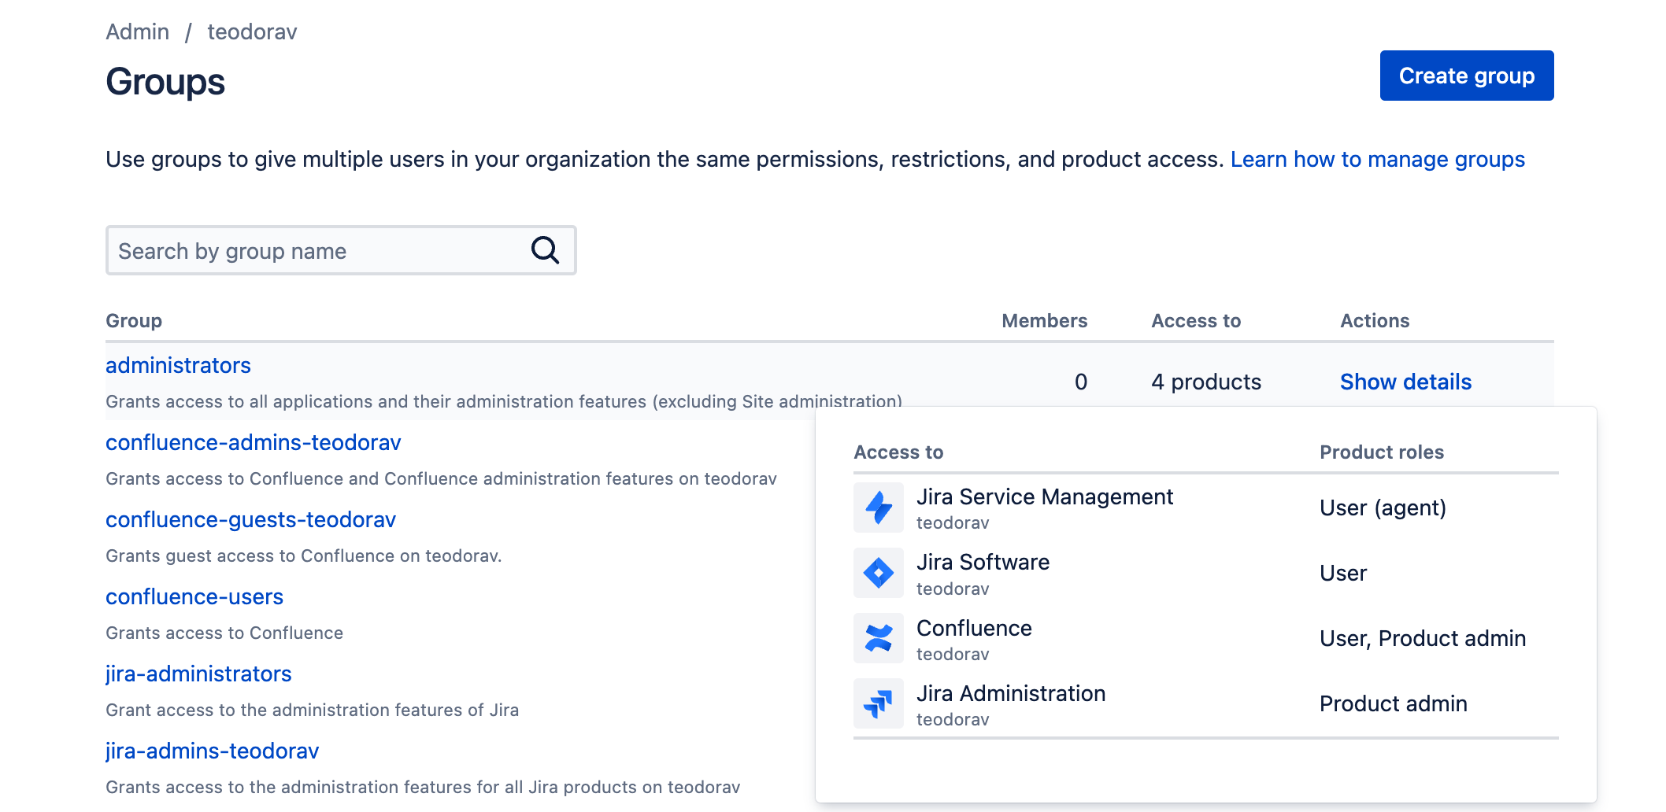Image resolution: width=1666 pixels, height=812 pixels.
Task: Open the administrators group
Action: 178,365
